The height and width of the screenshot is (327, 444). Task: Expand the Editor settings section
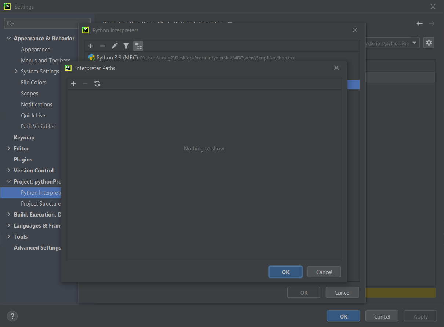[x=9, y=149]
